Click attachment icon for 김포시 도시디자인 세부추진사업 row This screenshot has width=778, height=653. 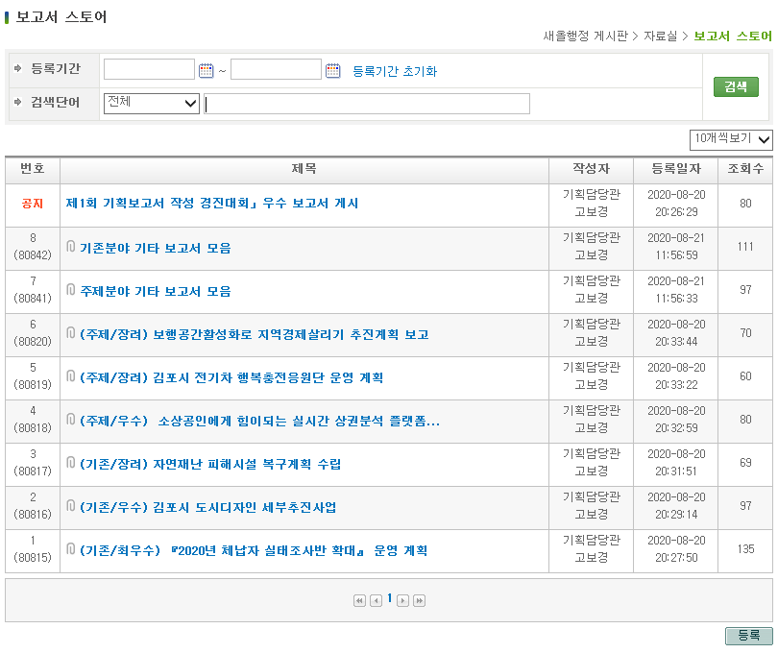click(70, 506)
